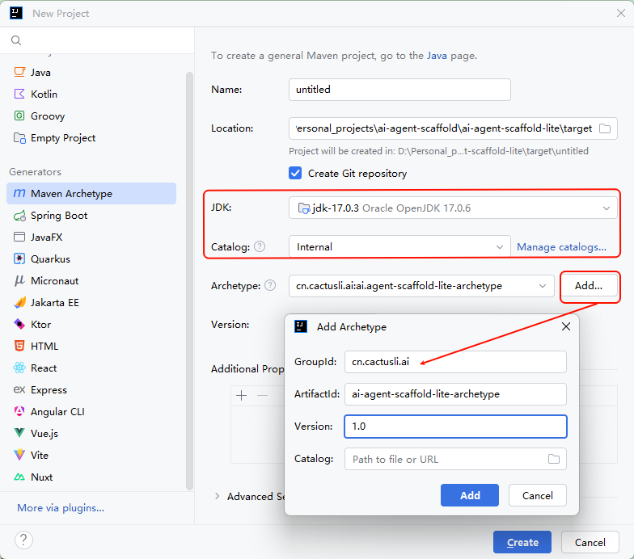The image size is (634, 559).
Task: Edit the project Name field
Action: (399, 89)
